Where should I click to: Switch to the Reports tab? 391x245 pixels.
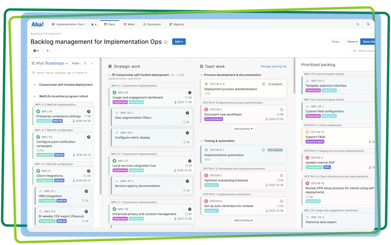point(176,24)
